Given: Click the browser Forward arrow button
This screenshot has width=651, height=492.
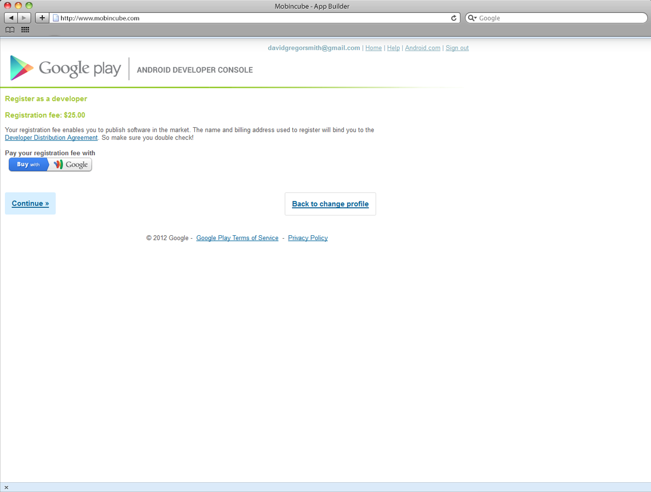Looking at the screenshot, I should [24, 18].
